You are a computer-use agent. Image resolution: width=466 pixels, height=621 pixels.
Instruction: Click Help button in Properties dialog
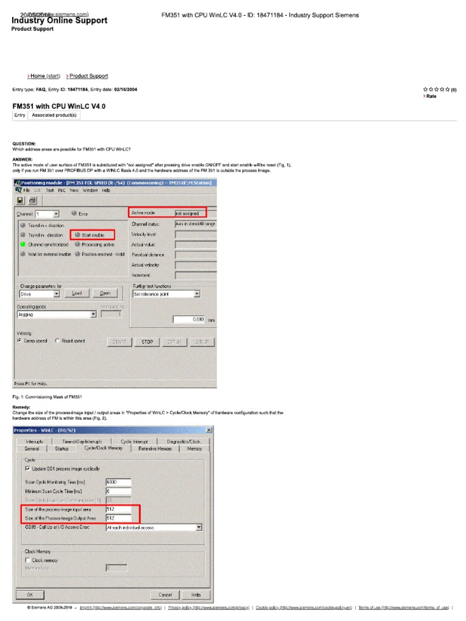click(x=196, y=595)
